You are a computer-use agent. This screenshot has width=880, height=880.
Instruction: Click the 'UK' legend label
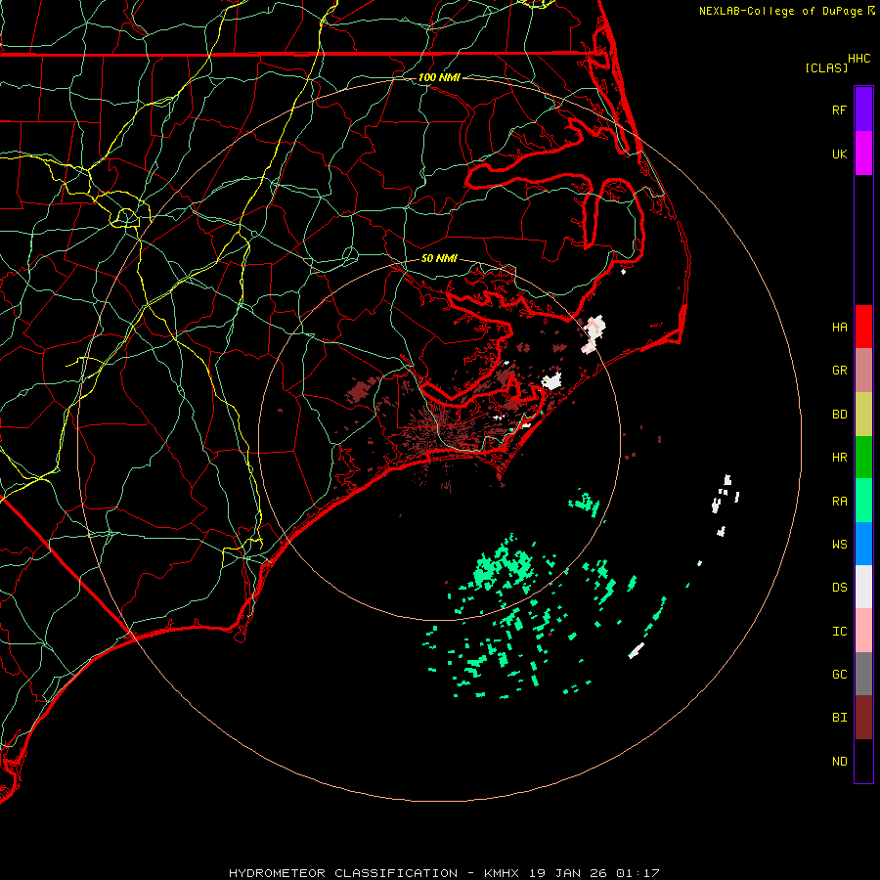coord(839,154)
